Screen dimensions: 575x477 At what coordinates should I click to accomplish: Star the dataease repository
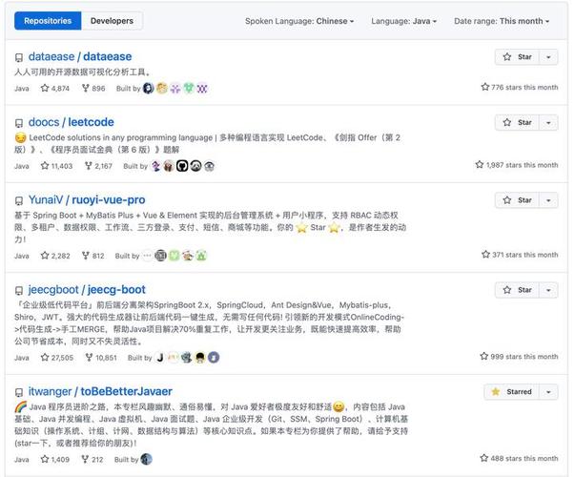[x=517, y=57]
